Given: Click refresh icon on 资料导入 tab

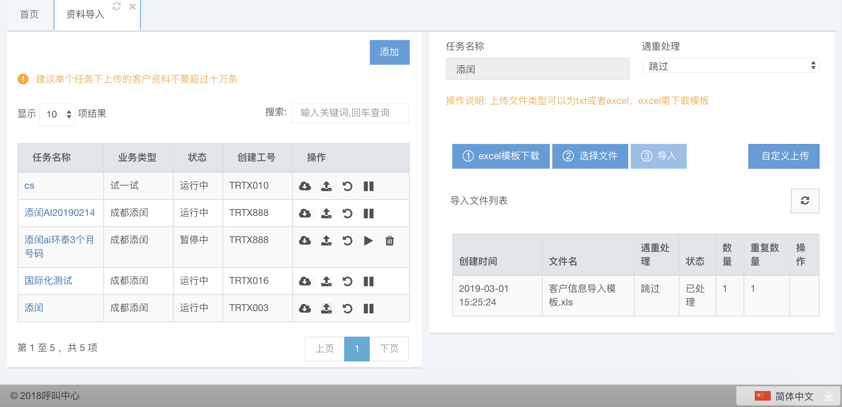Looking at the screenshot, I should [x=116, y=6].
